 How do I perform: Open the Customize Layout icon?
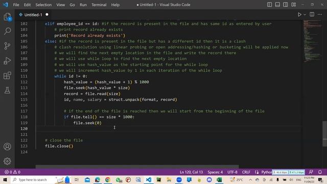(x=293, y=5)
